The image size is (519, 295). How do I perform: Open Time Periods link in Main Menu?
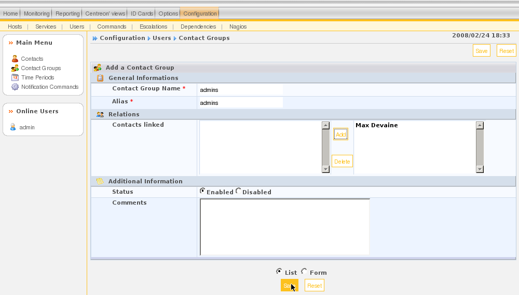point(37,77)
